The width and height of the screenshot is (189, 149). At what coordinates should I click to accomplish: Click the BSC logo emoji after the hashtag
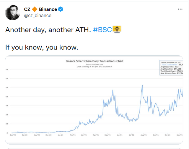coord(118,29)
